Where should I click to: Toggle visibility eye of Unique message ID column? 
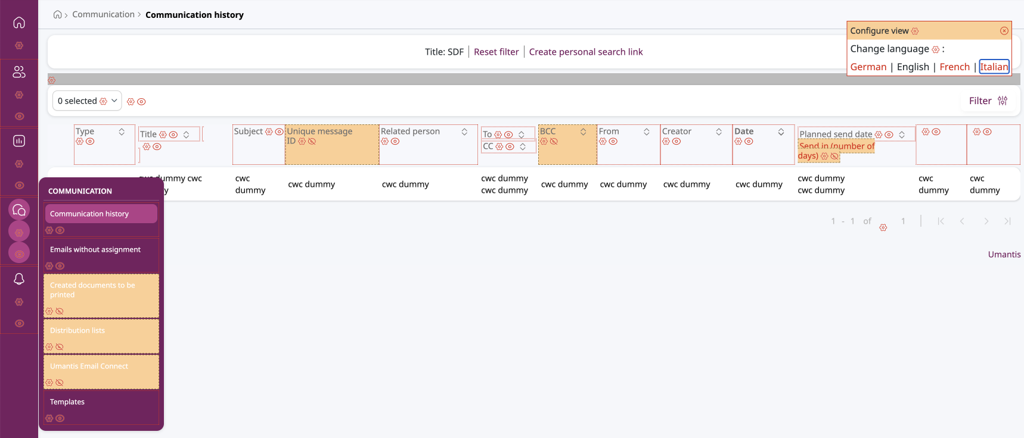(312, 142)
